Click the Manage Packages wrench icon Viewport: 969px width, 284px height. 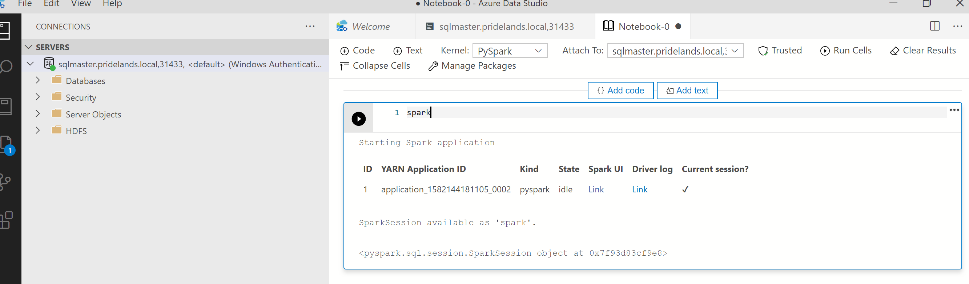tap(433, 66)
